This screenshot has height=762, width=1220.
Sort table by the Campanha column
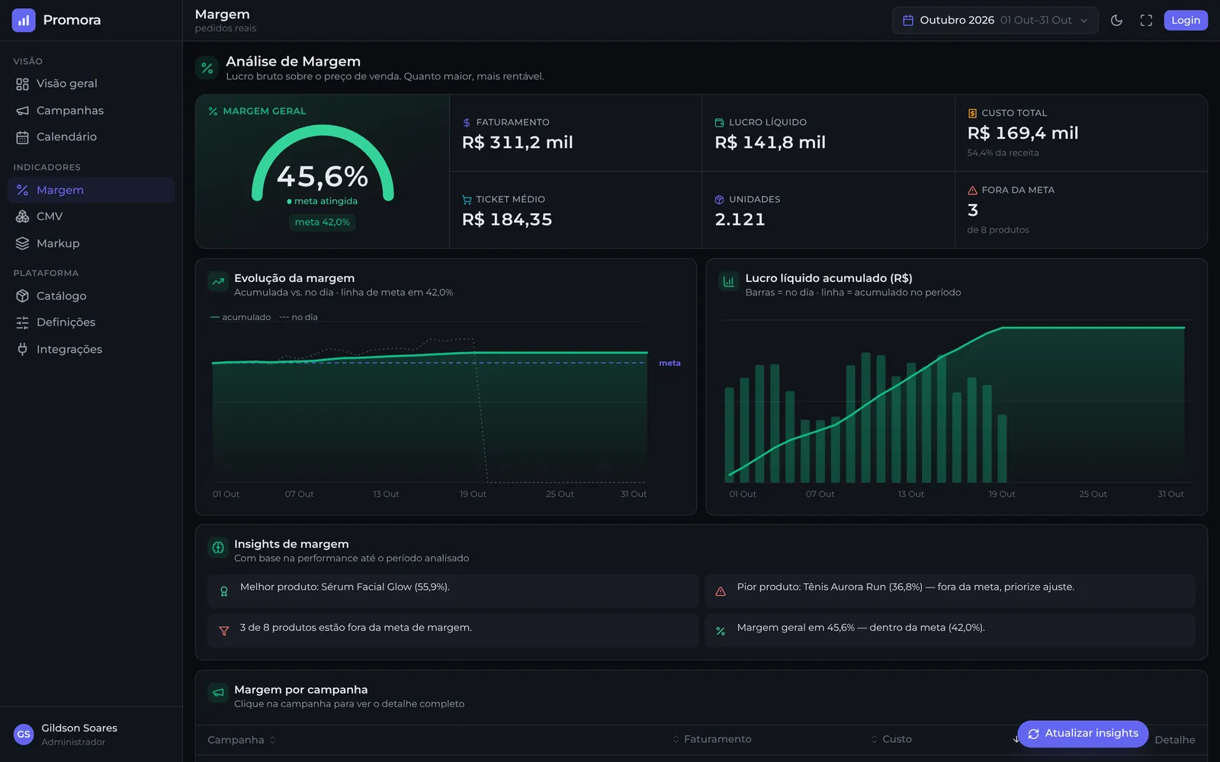click(242, 740)
